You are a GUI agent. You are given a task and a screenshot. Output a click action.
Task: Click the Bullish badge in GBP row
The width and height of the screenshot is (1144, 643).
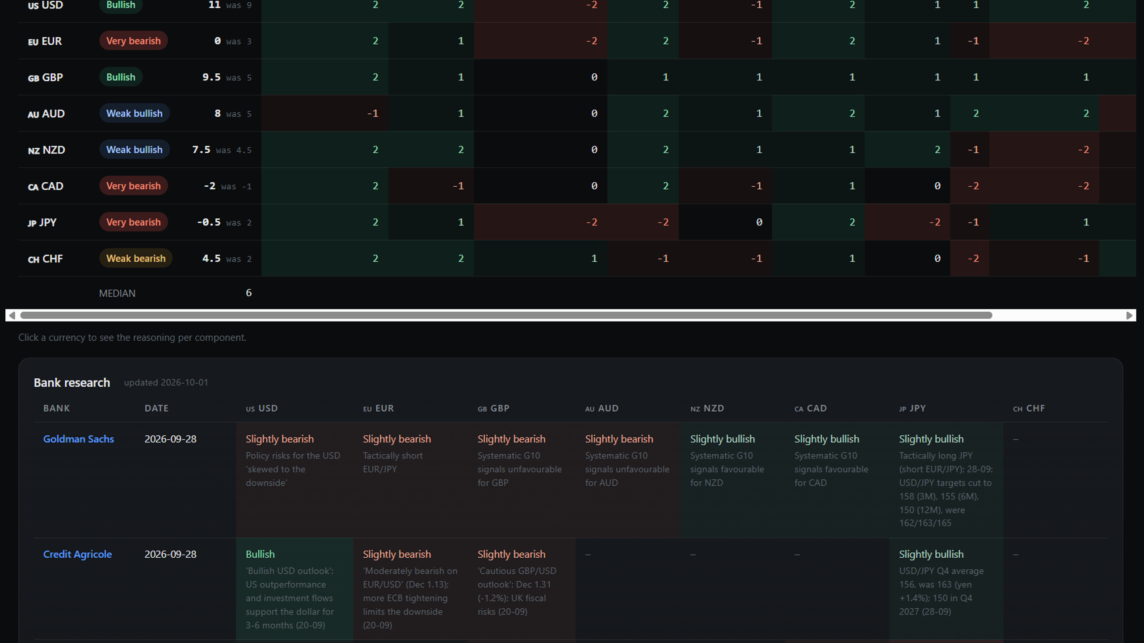tap(121, 77)
